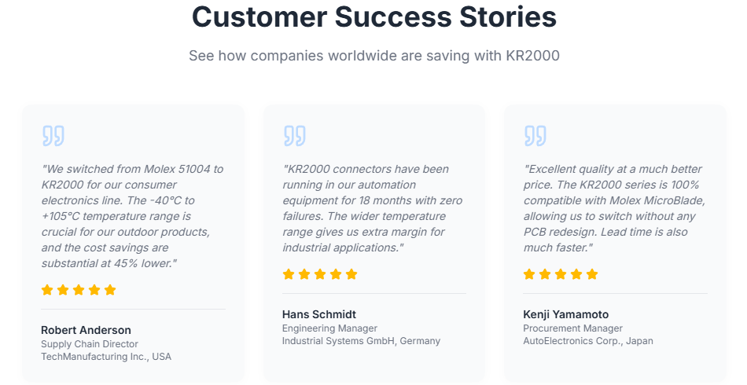Click the Customer Success Stories heading
Screen dimensions: 747x385
[x=373, y=17]
